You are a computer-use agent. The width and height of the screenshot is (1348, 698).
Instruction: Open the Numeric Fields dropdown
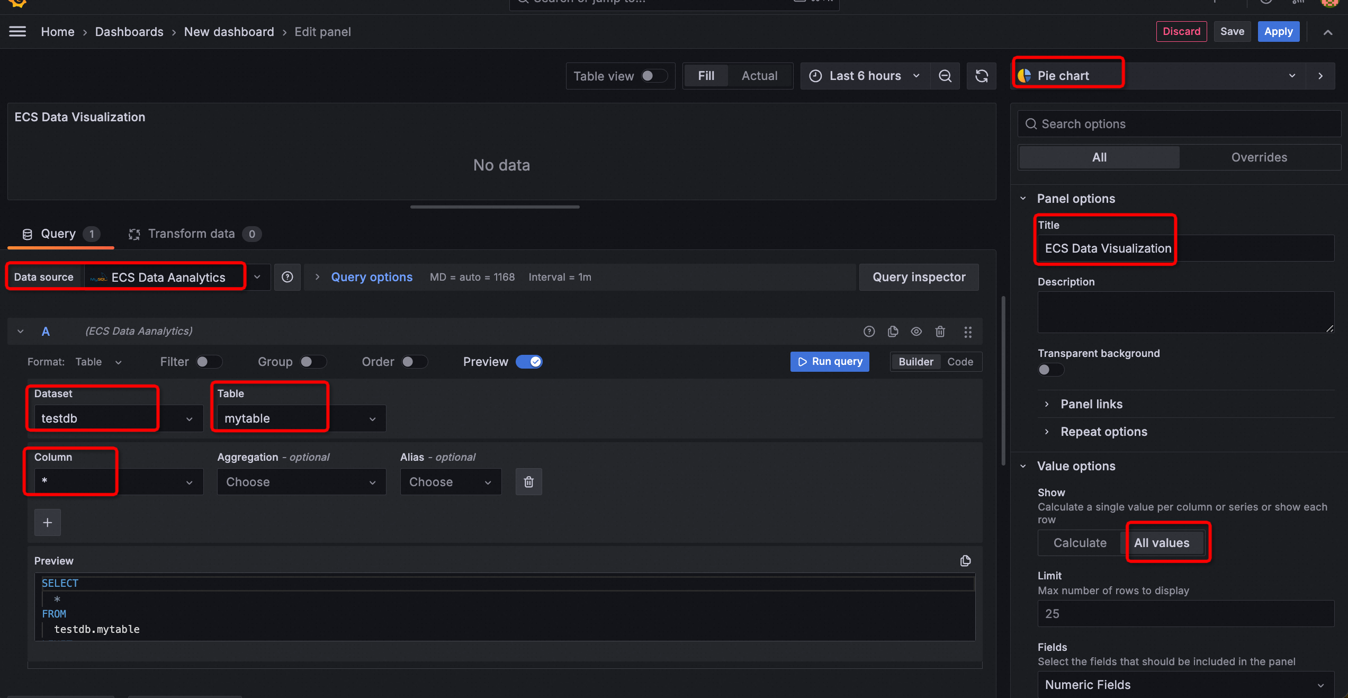click(x=1185, y=685)
